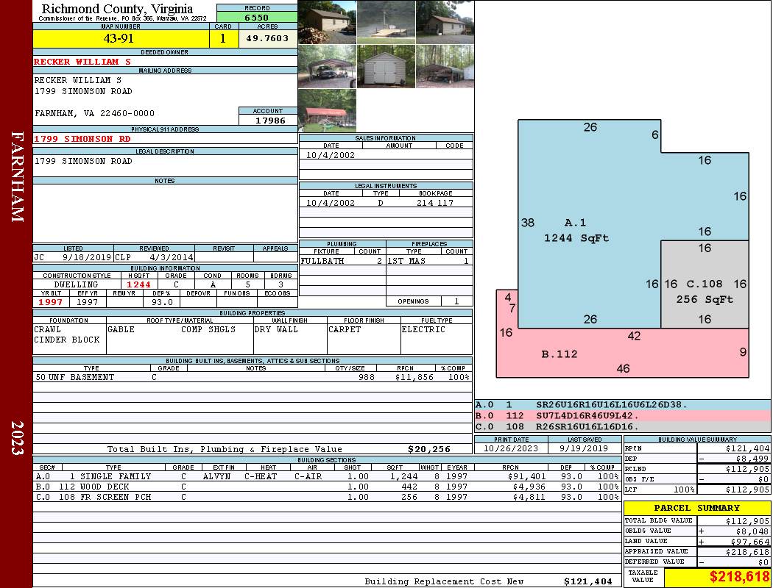
Task: Select H SQFT value 1244
Action: point(138,284)
